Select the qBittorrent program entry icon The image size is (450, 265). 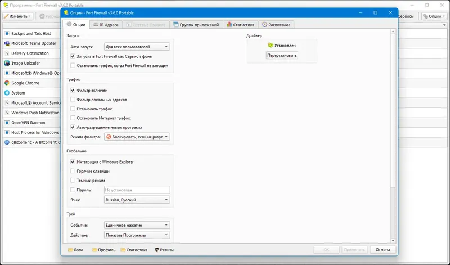[x=7, y=142]
